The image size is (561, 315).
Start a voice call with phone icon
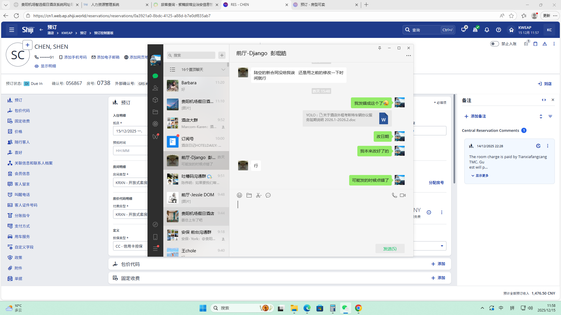pyautogui.click(x=394, y=195)
